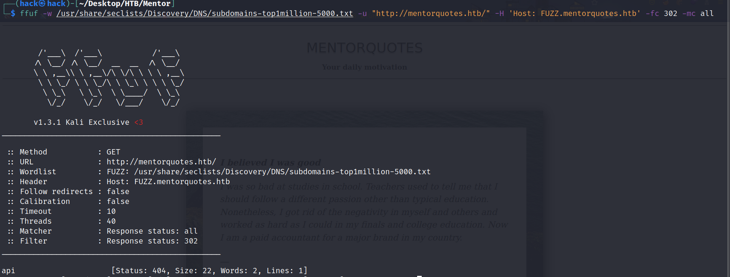Click the 'Host: FUZZ.mentorquotes.htb' header value in the config table
730x277 pixels.
coord(168,181)
